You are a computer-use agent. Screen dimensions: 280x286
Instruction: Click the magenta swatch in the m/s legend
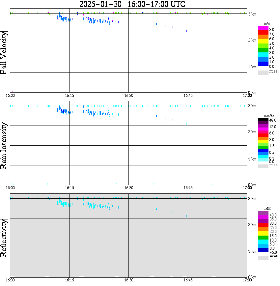pos(263,28)
